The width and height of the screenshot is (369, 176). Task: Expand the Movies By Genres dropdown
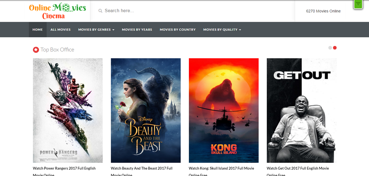point(96,29)
